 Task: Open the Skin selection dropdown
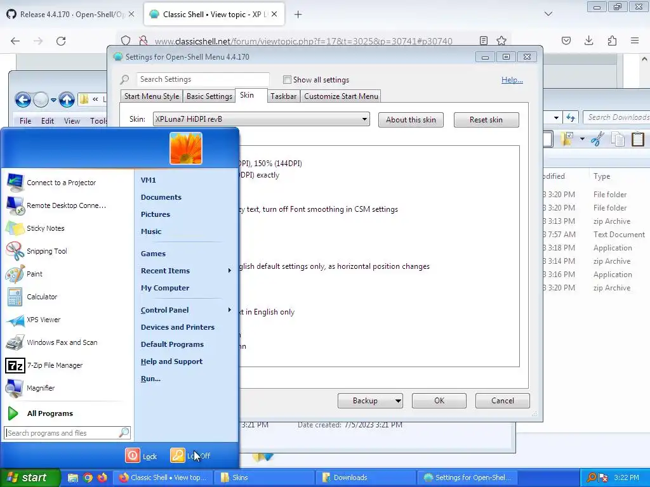pyautogui.click(x=261, y=119)
